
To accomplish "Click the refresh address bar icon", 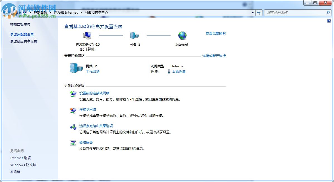I will pos(259,13).
